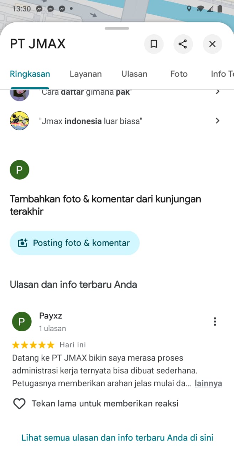Close the PT JMAX place sheet

click(212, 44)
